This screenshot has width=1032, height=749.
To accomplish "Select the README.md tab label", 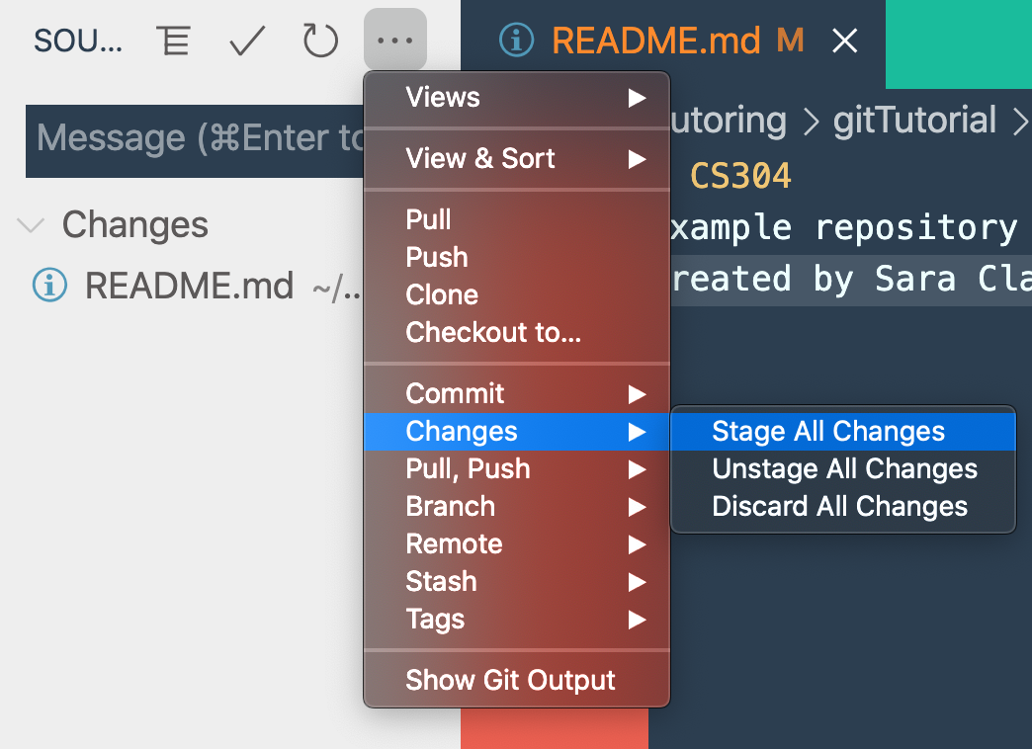I will (x=656, y=41).
